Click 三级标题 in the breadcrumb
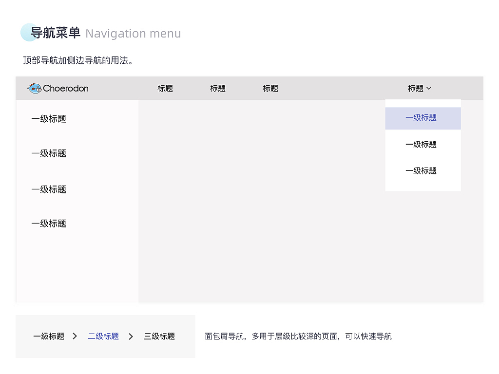Screen dimensions: 499x374 159,336
